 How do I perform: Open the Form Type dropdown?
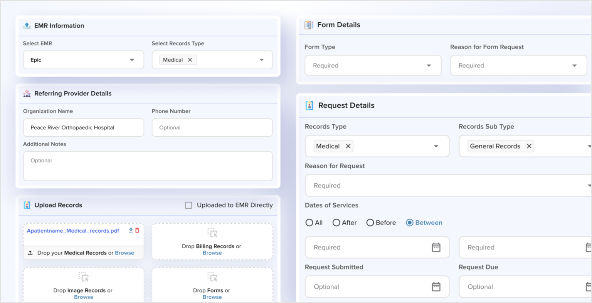(x=429, y=66)
